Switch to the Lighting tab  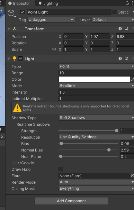click(48, 3)
